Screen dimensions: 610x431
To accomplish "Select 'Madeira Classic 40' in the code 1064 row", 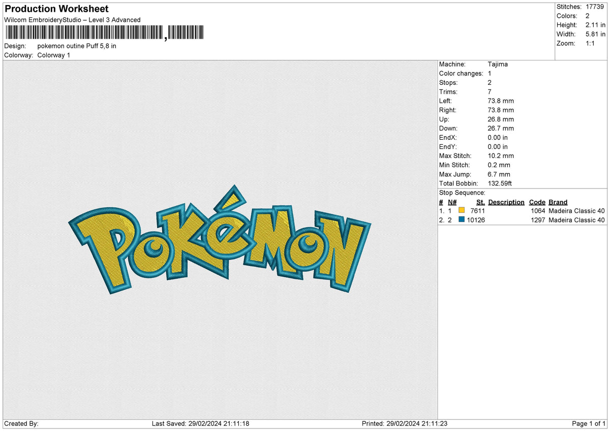I will point(577,210).
